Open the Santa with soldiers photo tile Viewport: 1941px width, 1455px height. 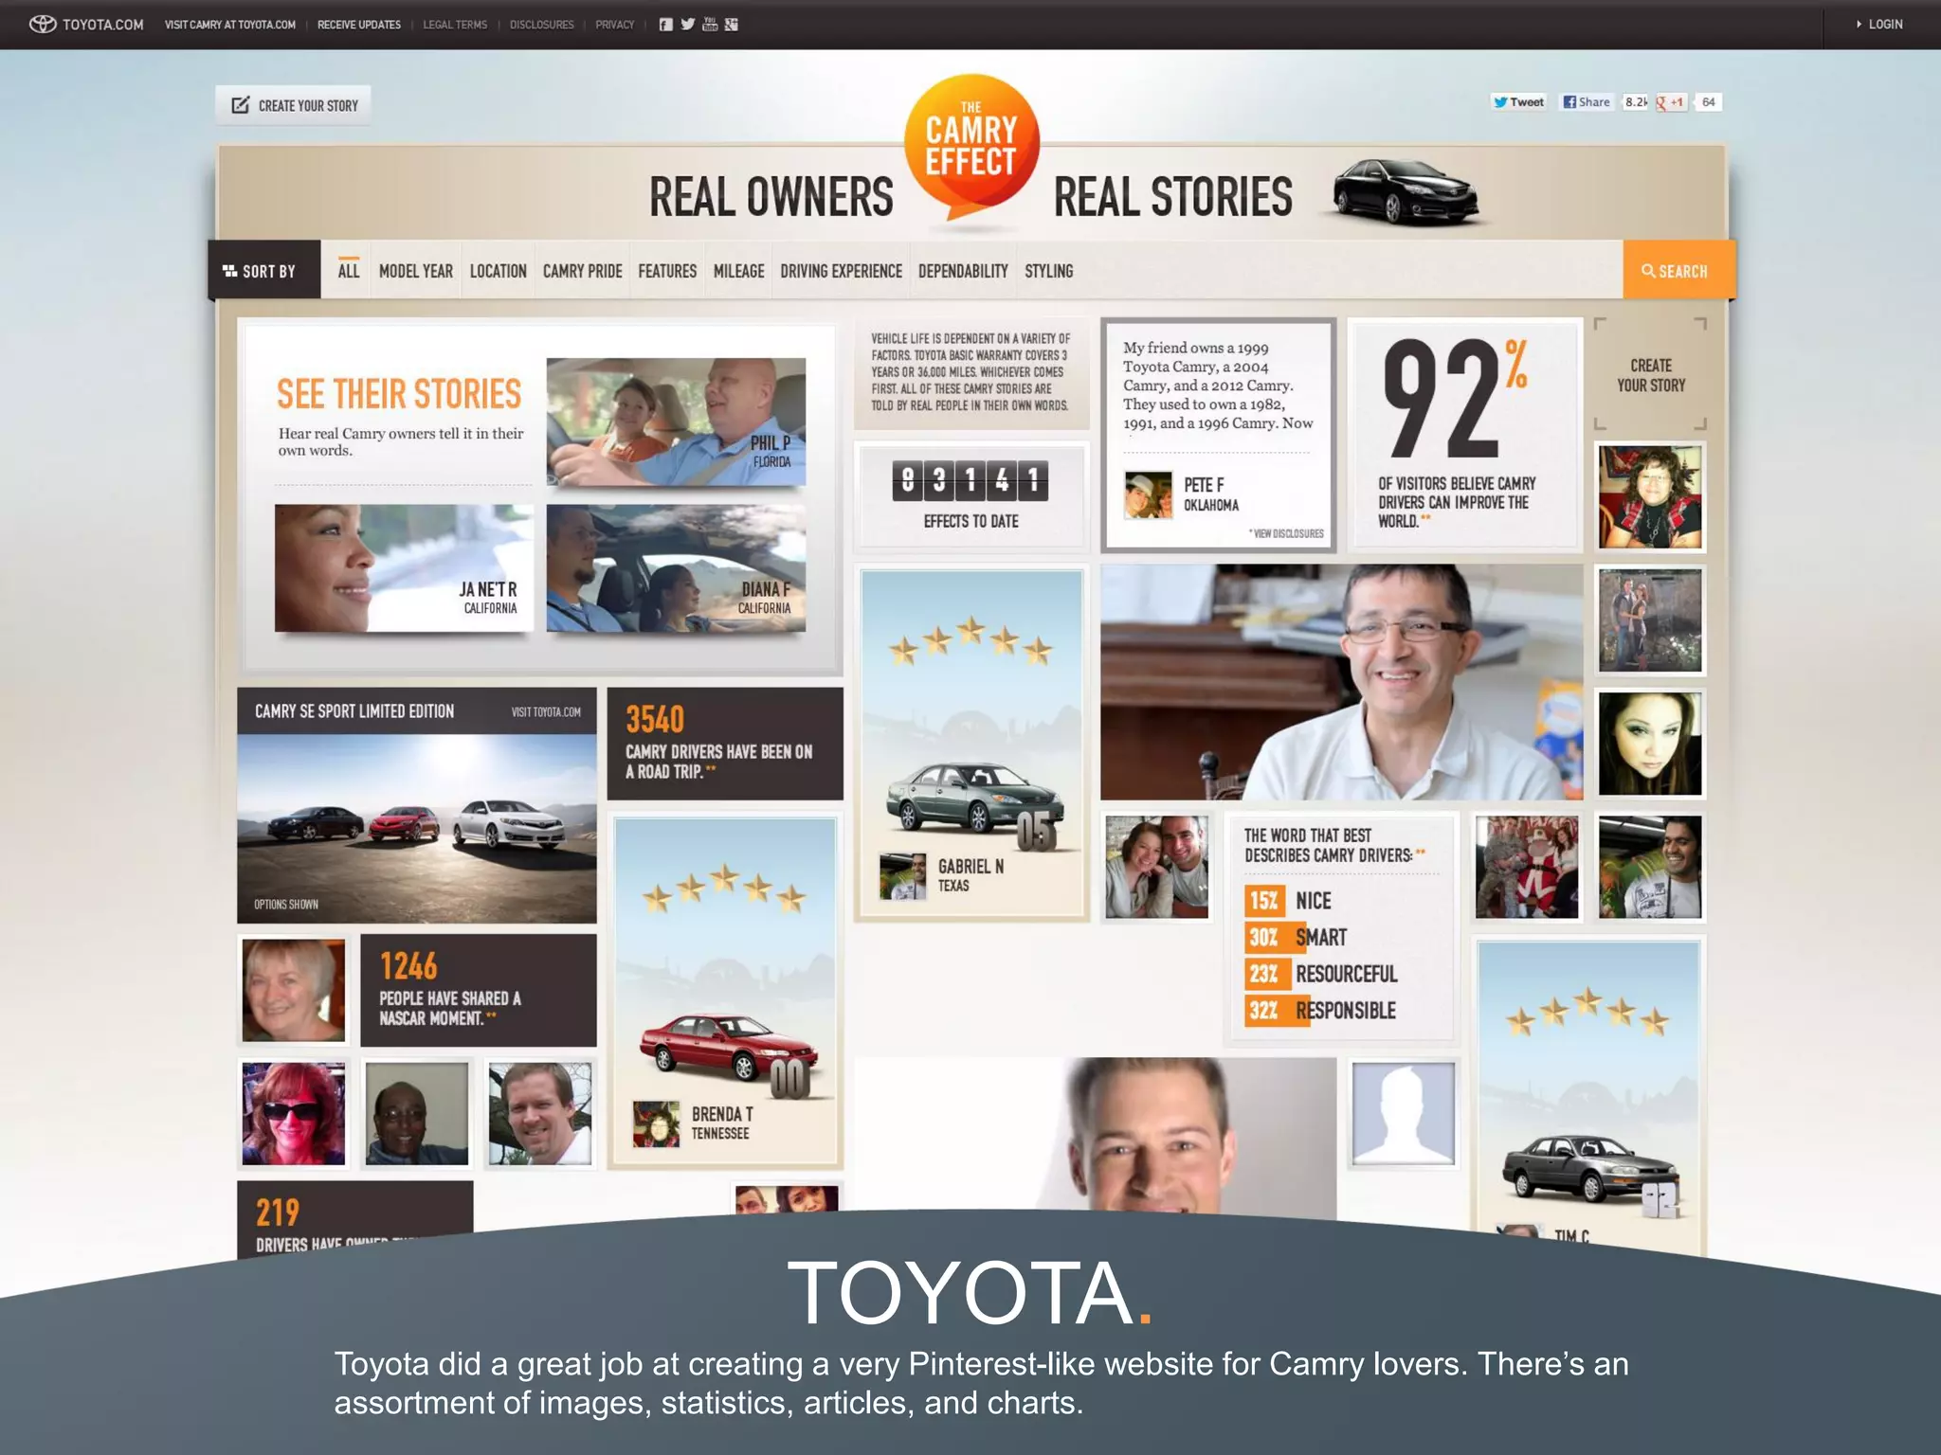tap(1526, 867)
